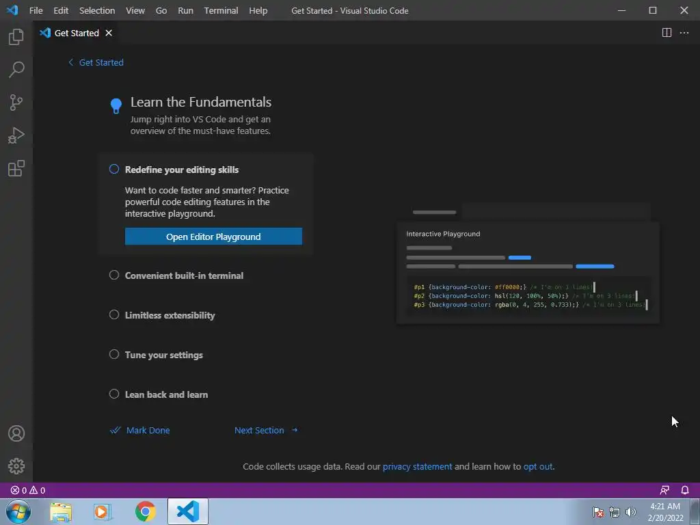Click the Interactive Playground preview image
This screenshot has width=700, height=525.
coord(528,263)
